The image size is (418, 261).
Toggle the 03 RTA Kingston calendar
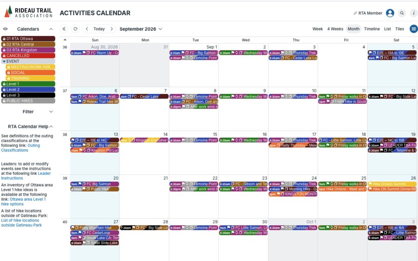[x=28, y=50]
